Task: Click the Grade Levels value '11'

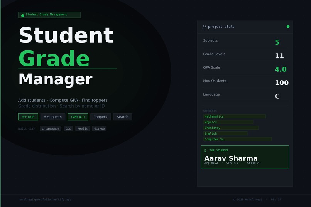Action: pos(279,56)
